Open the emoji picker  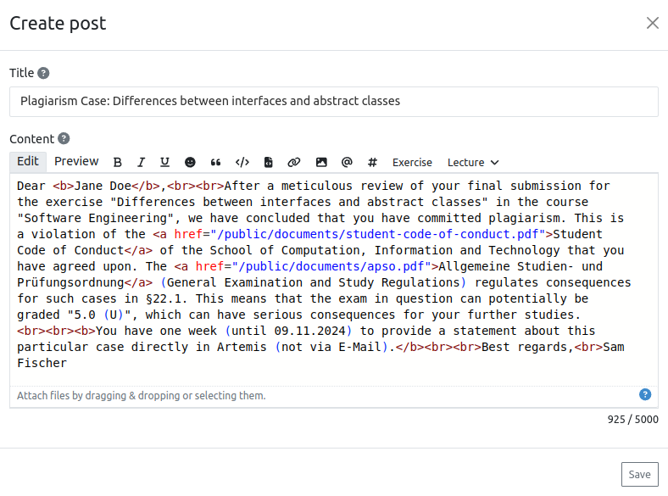(190, 163)
